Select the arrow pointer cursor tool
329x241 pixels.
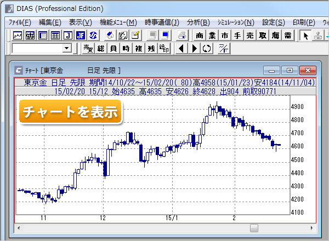pyautogui.click(x=306, y=36)
